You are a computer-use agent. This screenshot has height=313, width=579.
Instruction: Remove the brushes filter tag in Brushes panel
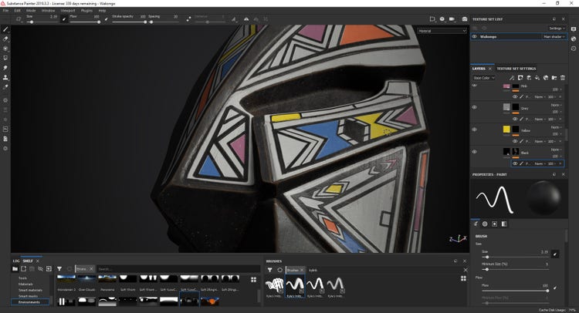(x=302, y=271)
